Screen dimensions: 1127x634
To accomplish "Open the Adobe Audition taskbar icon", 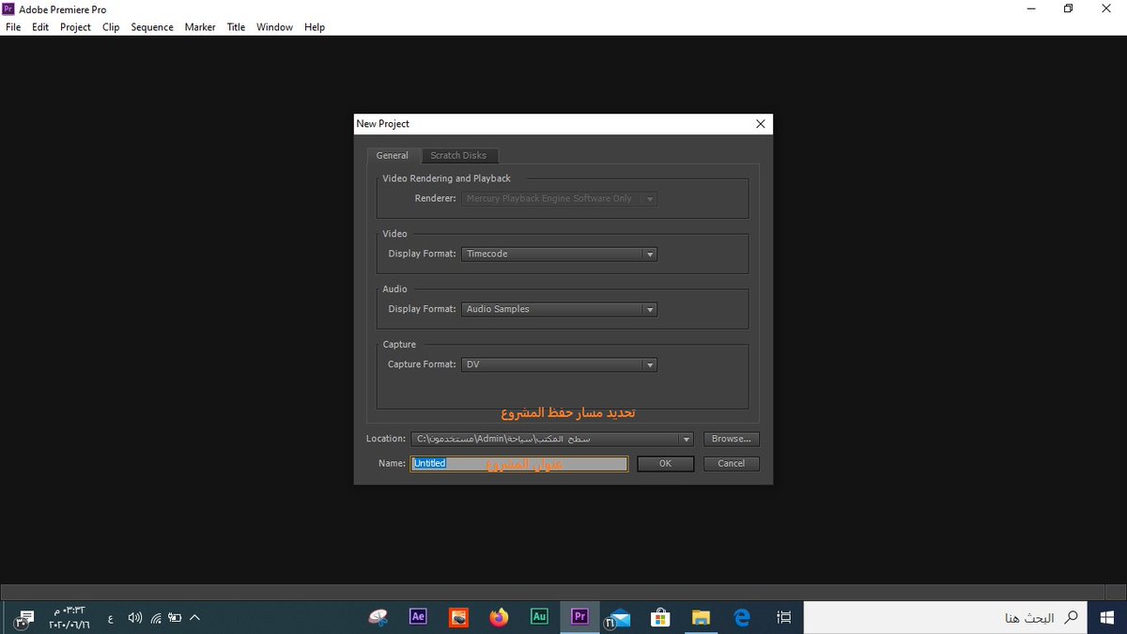I will click(539, 617).
